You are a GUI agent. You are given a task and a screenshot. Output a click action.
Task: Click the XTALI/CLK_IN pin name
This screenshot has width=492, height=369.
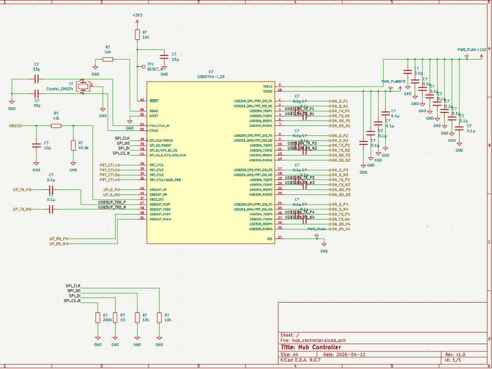[x=159, y=126]
